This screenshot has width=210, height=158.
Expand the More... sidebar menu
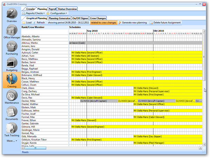(12, 141)
